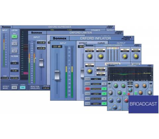Click the white high-filter knob in Oxford EQ
Viewport: 159px width, 139px height.
(x=150, y=93)
